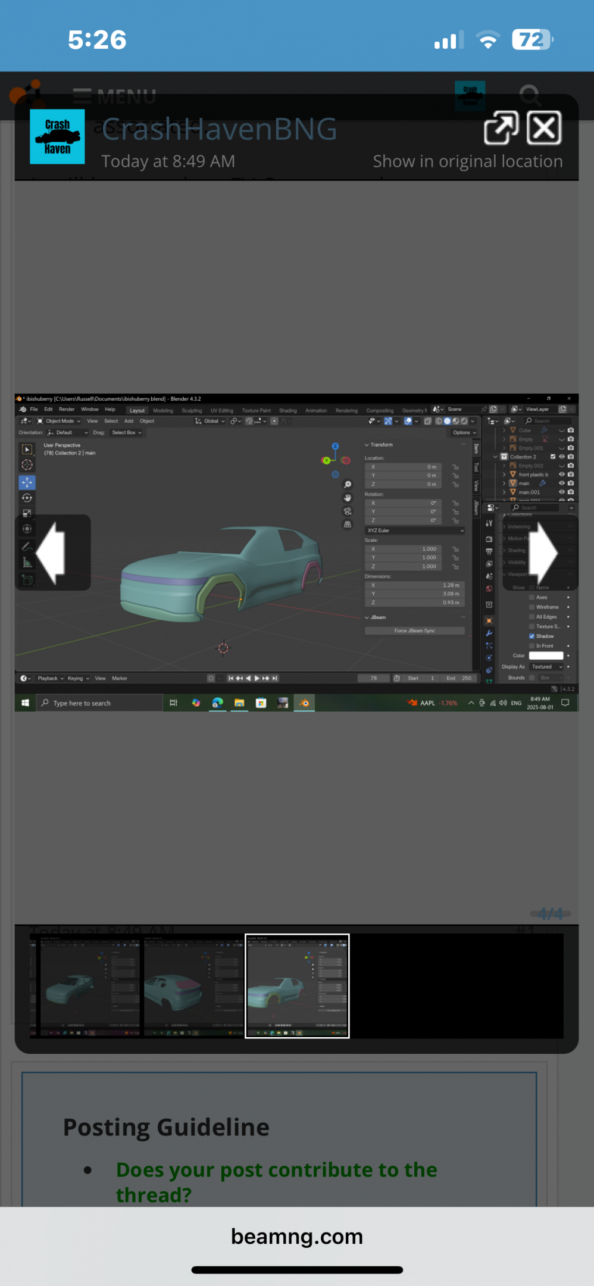Toggle the camera view icon
Screen dimensions: 594x1286
348,511
